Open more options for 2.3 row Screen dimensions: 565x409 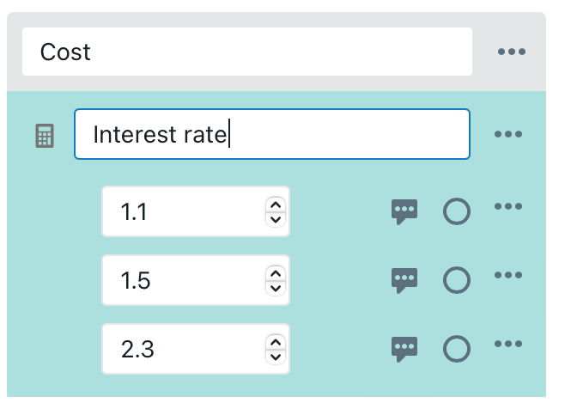(508, 345)
